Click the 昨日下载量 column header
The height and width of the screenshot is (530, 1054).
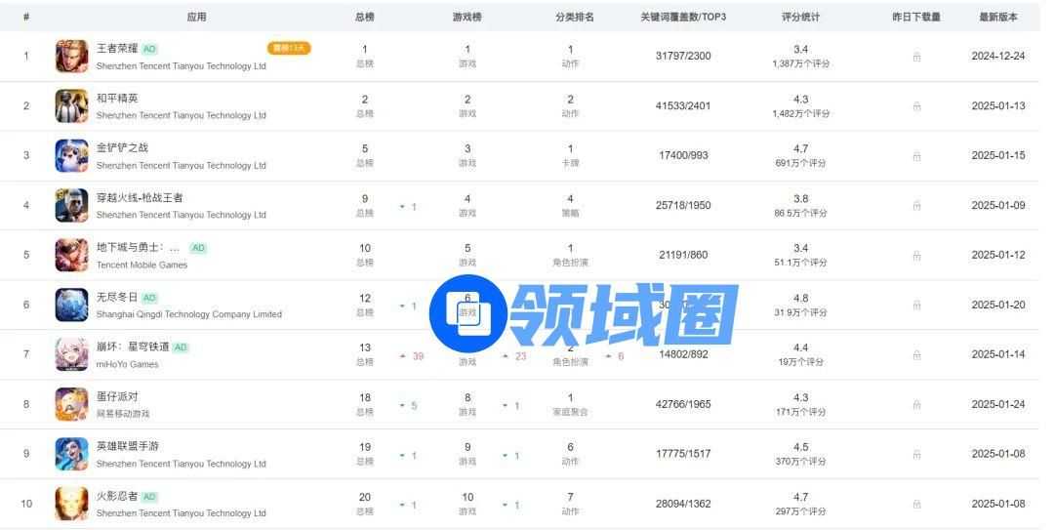coord(915,17)
